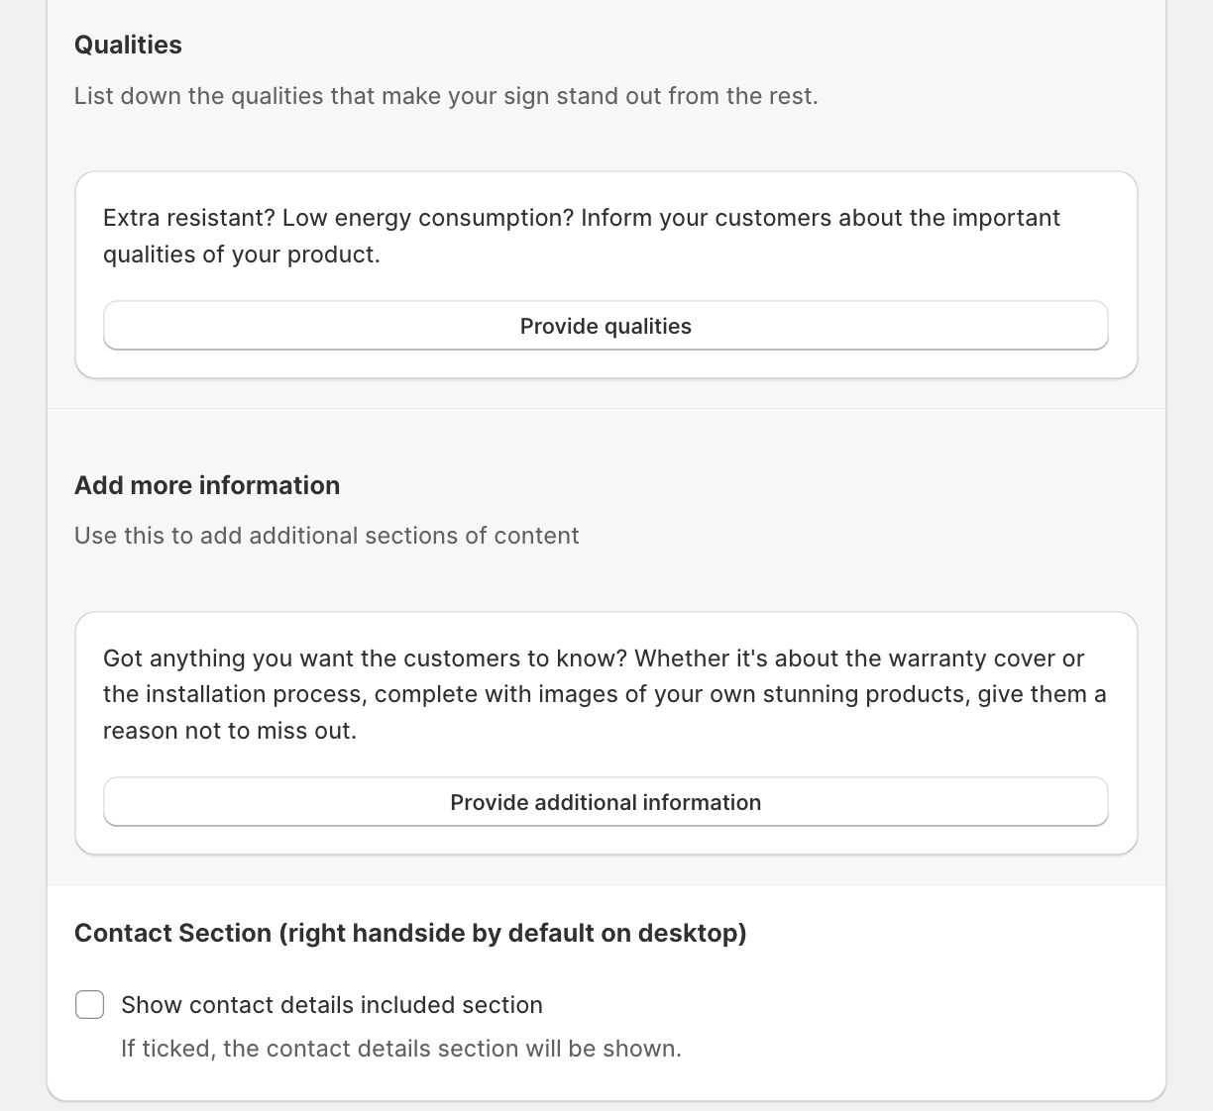Click the "Show contact details included section" label
This screenshot has width=1213, height=1111.
pos(332,1005)
